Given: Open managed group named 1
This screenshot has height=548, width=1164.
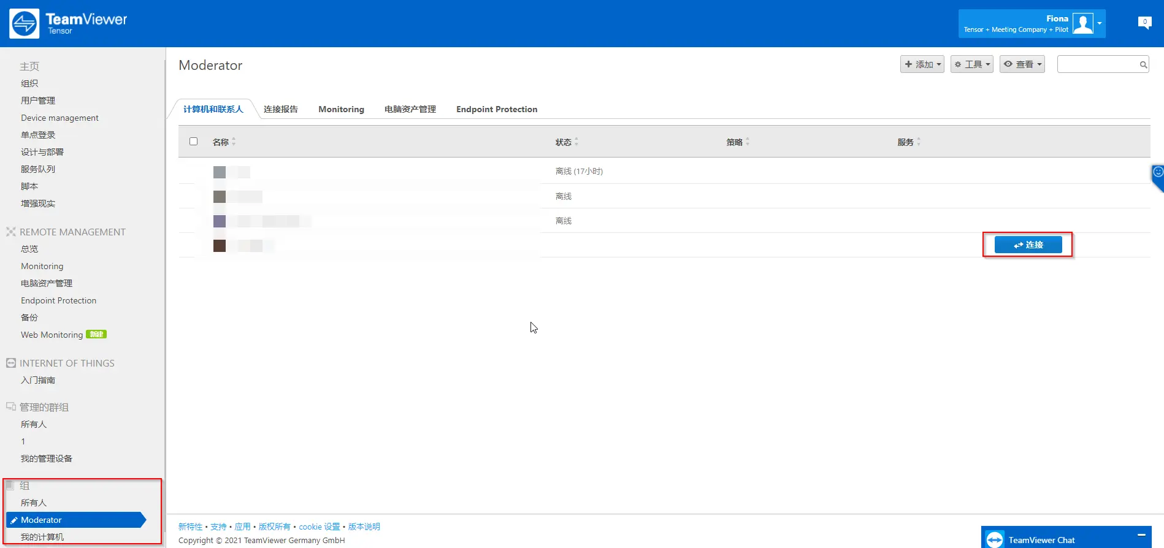Looking at the screenshot, I should (x=23, y=441).
